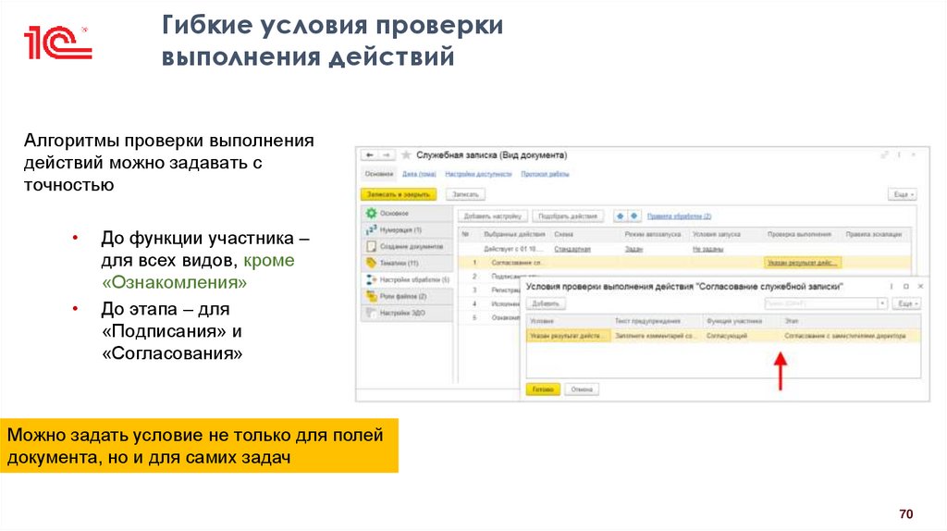The height and width of the screenshot is (531, 947).
Task: Click the icon for Настройки ЭДО
Action: pyautogui.click(x=371, y=313)
